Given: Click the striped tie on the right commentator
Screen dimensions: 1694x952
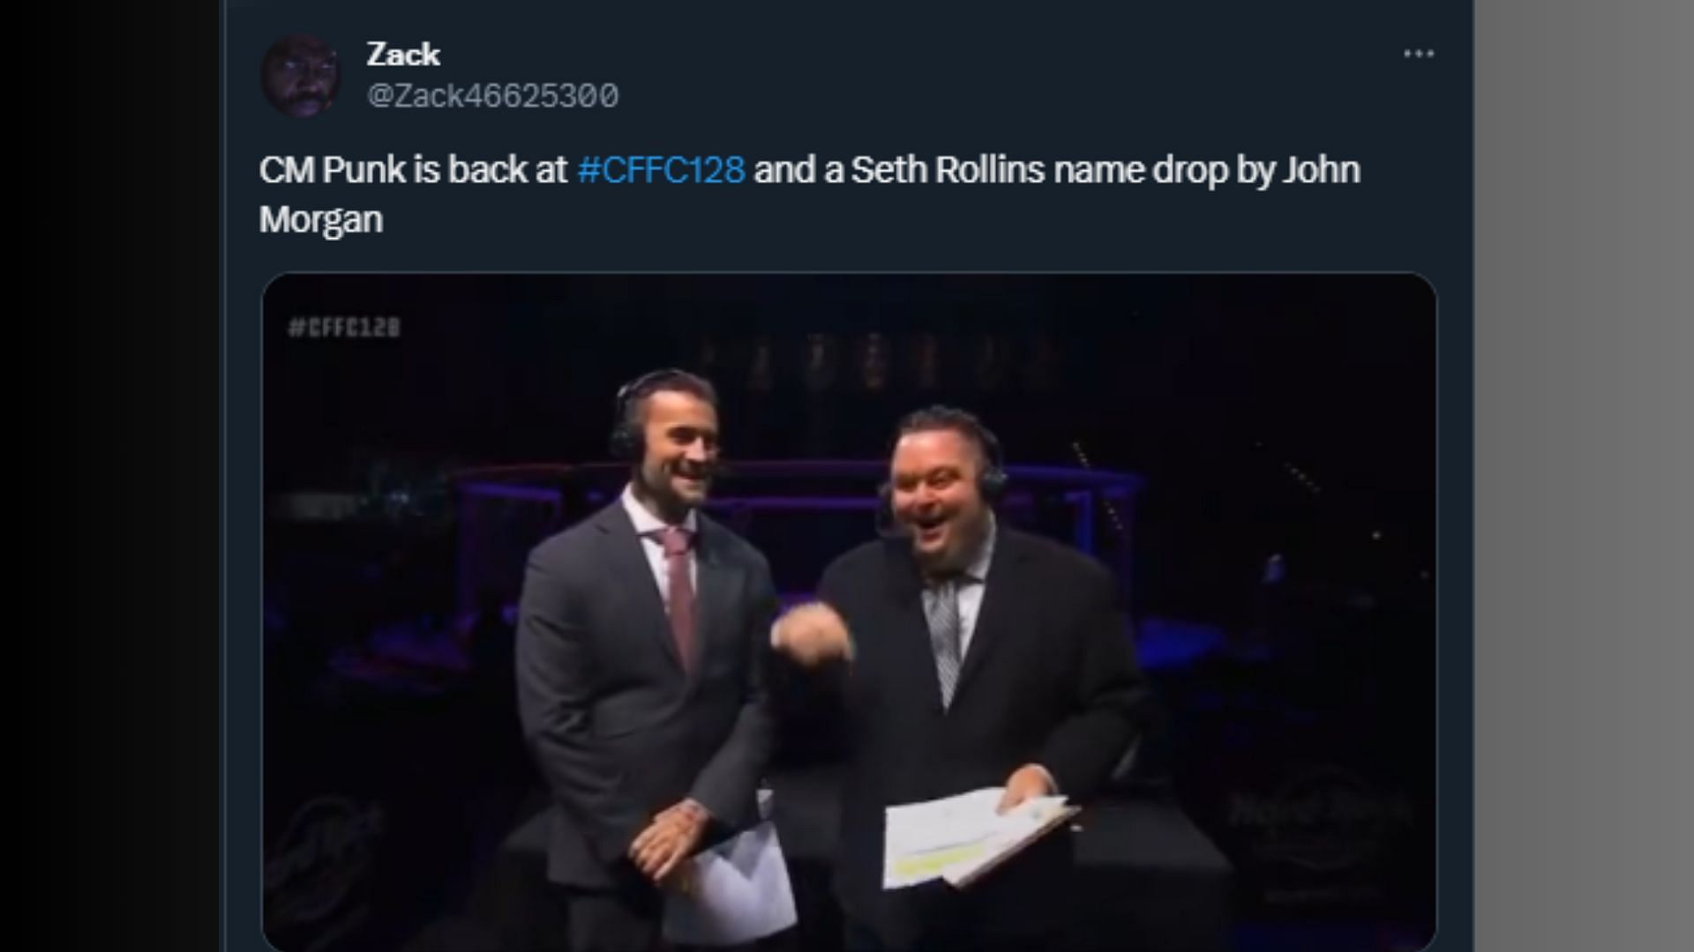Looking at the screenshot, I should (944, 635).
